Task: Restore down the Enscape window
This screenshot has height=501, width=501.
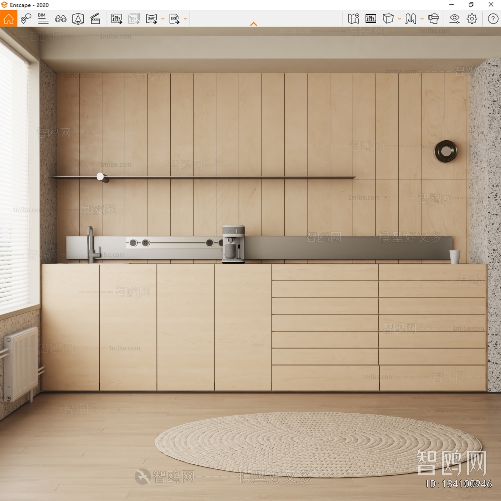Action: pos(471,5)
